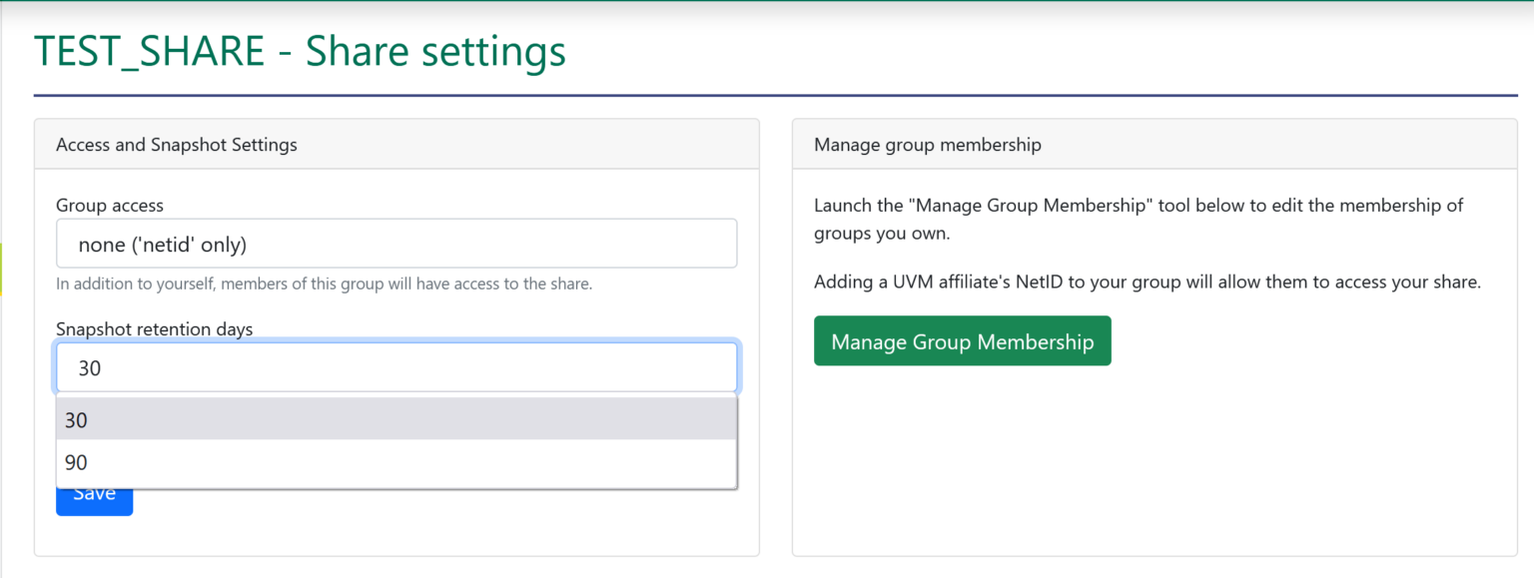Select the value none ('netid' only)
Viewport: 1534px width, 578px height.
point(395,243)
